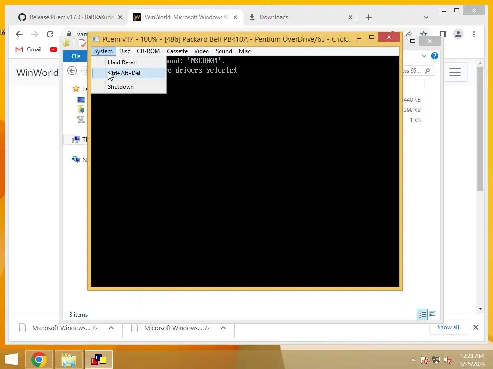Open a new Chrome tab
The width and height of the screenshot is (493, 369).
(x=369, y=17)
